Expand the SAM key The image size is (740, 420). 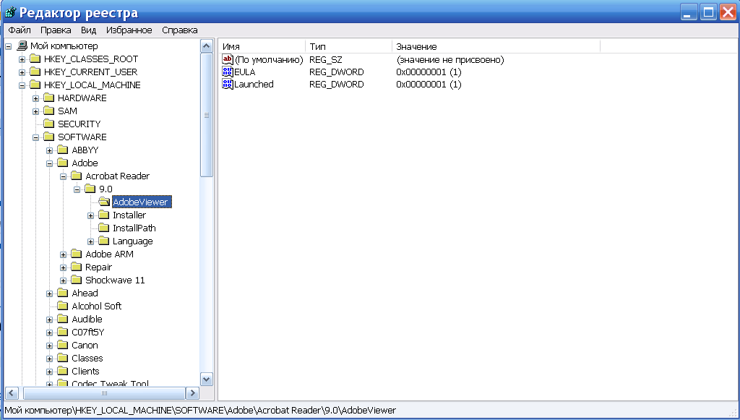(36, 112)
